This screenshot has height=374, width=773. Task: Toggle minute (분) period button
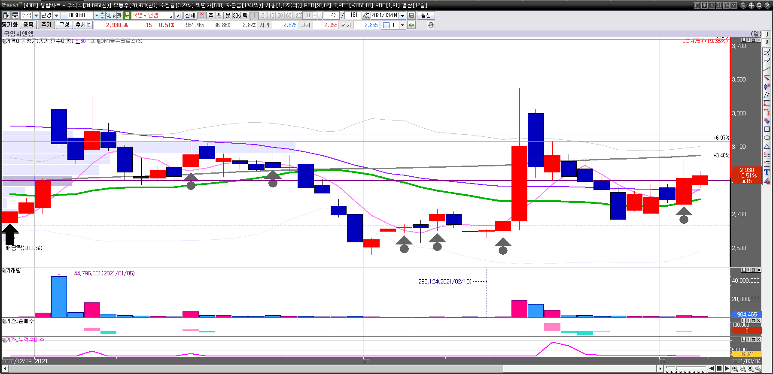click(x=228, y=15)
